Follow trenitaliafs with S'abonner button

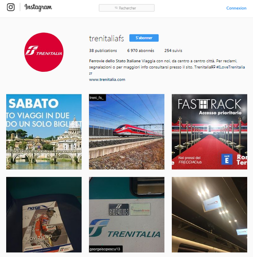[x=144, y=38]
